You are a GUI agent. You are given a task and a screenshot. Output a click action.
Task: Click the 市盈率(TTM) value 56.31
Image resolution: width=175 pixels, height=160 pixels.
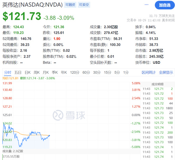point(118,39)
